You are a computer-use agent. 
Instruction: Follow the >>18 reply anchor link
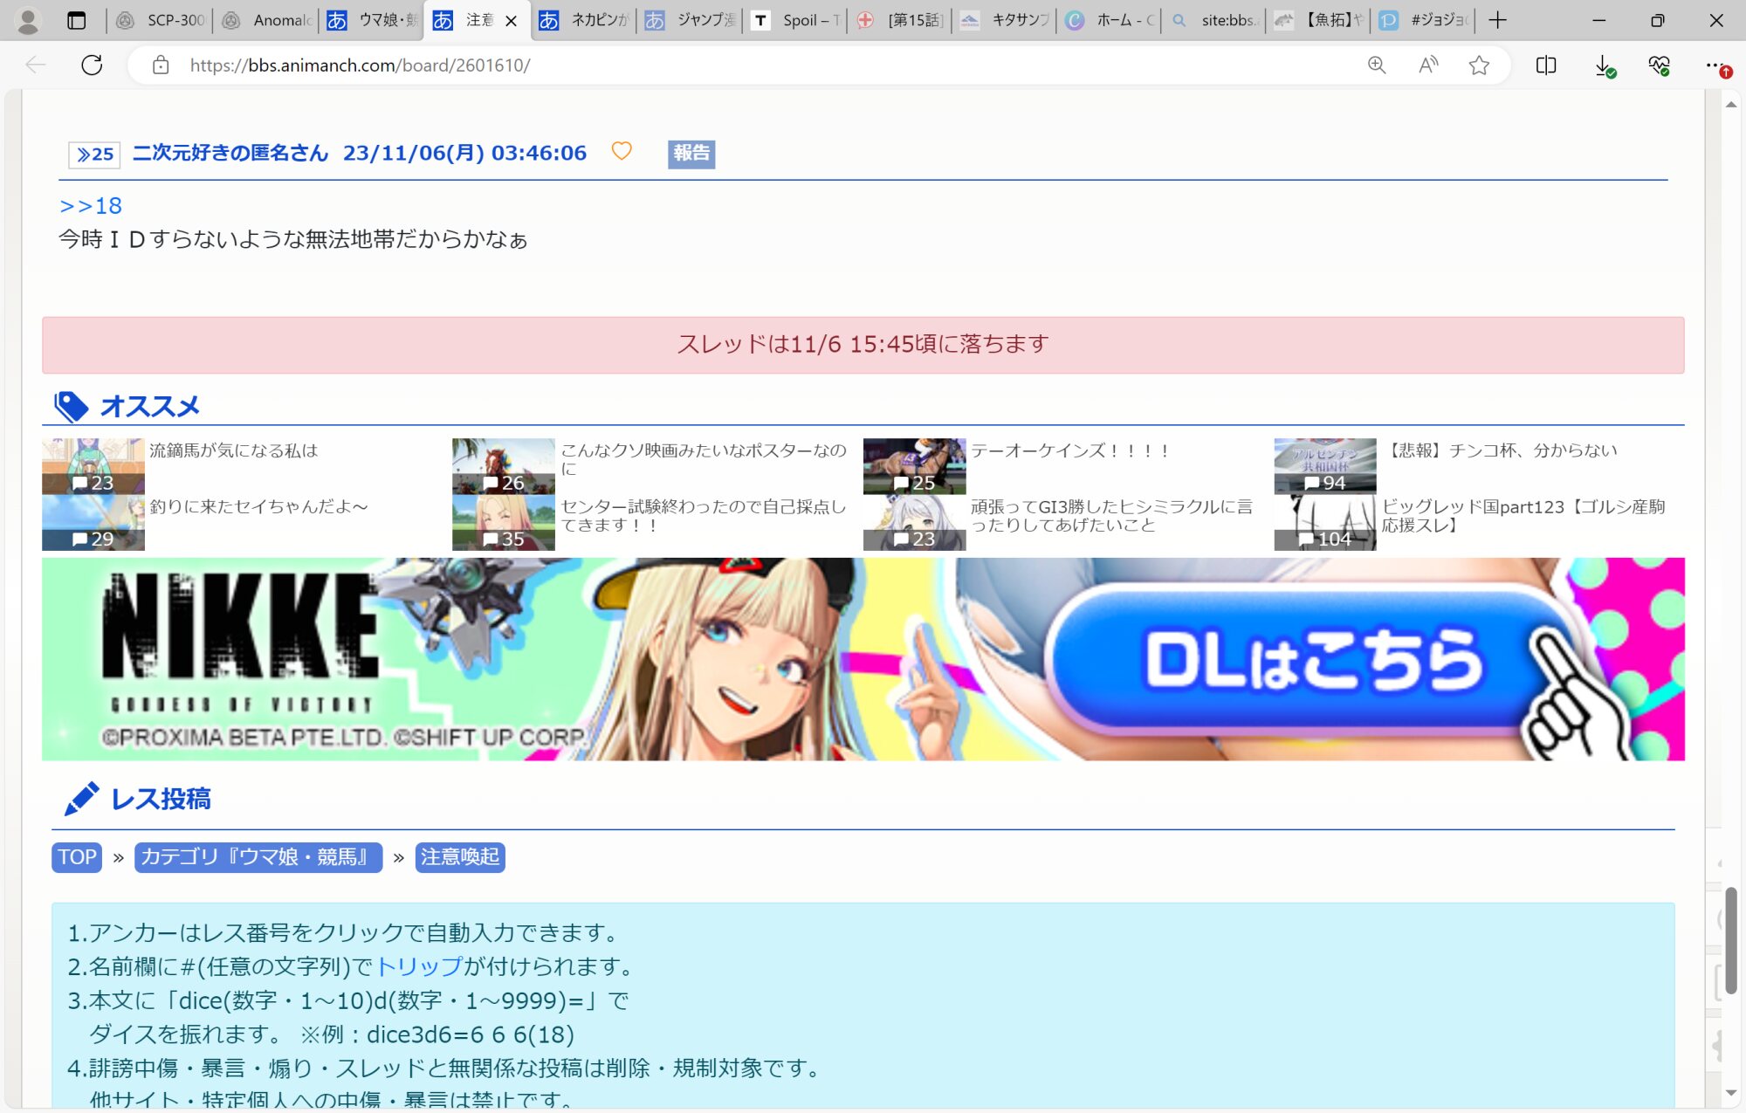click(x=91, y=206)
